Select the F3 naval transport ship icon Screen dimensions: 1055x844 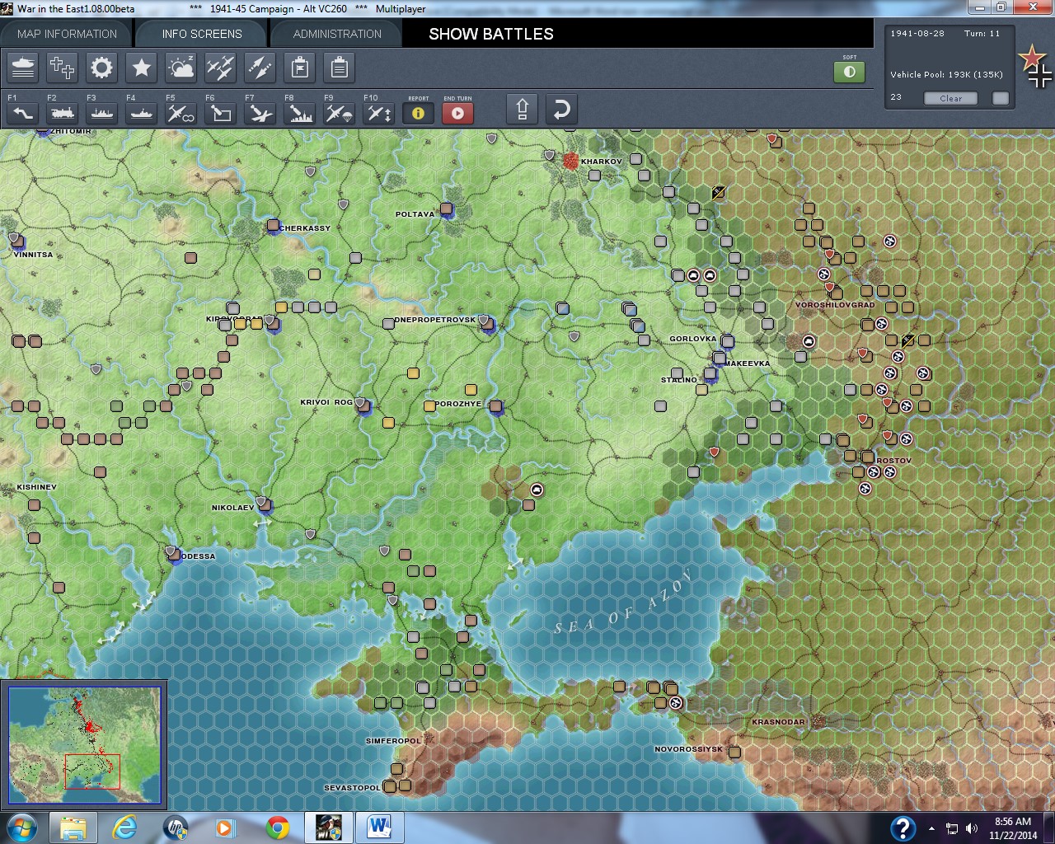(101, 112)
